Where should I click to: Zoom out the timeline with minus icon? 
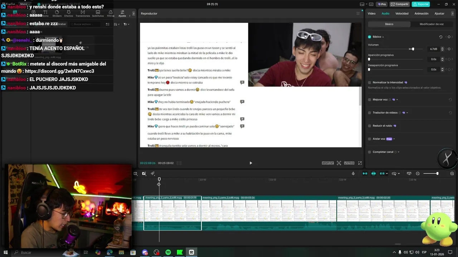(x=418, y=173)
